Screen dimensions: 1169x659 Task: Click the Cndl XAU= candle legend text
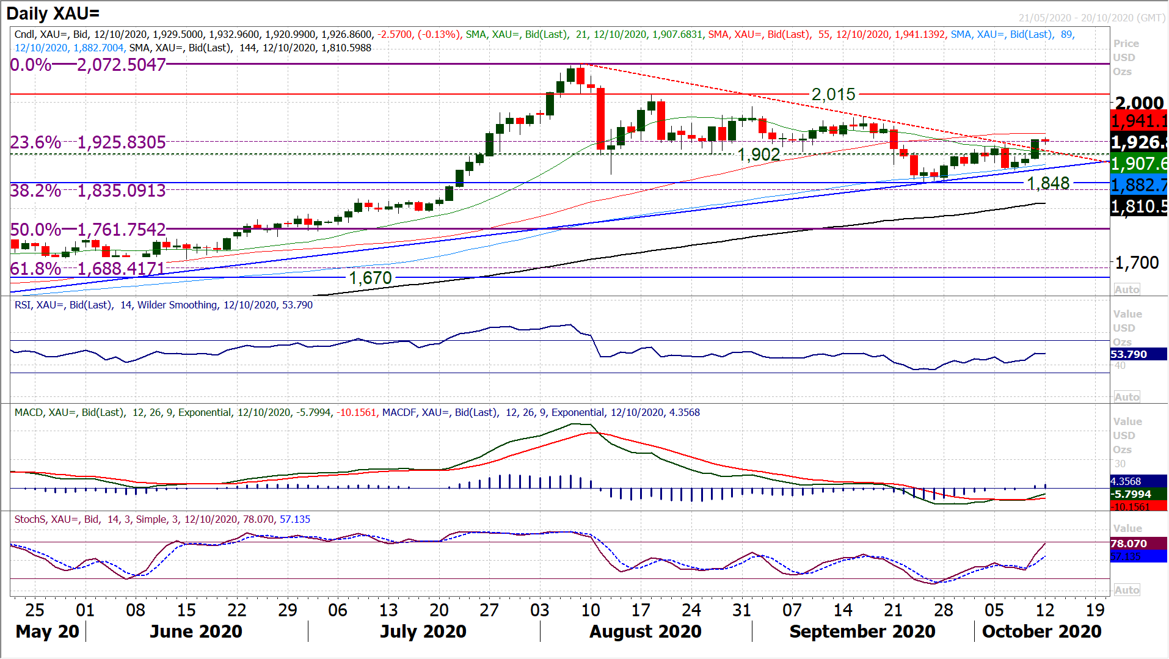click(238, 35)
